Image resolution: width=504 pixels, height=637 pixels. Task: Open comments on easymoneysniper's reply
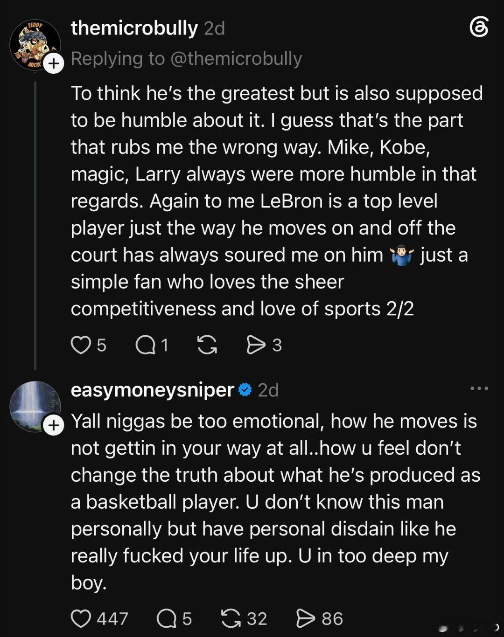[x=167, y=619]
